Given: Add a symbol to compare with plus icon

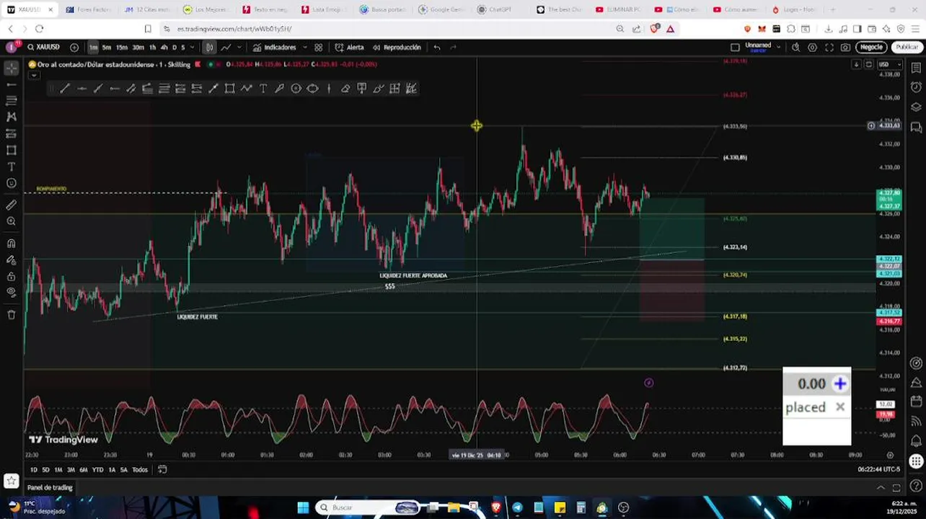Looking at the screenshot, I should click(x=74, y=47).
